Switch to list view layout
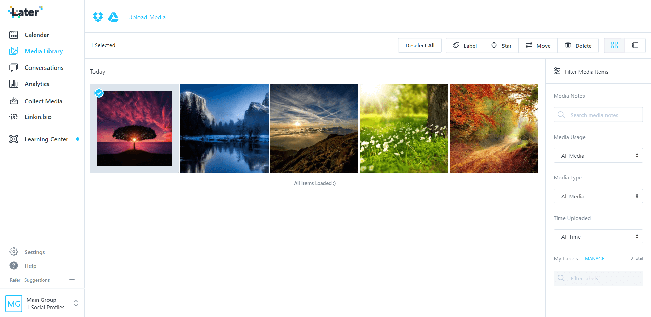The width and height of the screenshot is (651, 317). (635, 45)
